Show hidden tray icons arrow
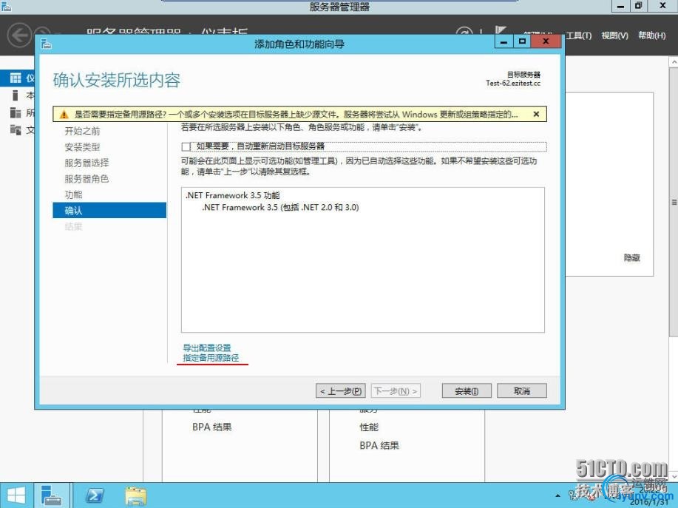Viewport: 678px width, 508px height. click(557, 495)
